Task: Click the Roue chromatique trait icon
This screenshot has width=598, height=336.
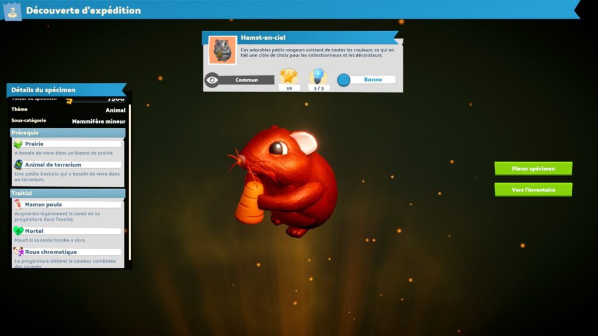Action: point(18,252)
